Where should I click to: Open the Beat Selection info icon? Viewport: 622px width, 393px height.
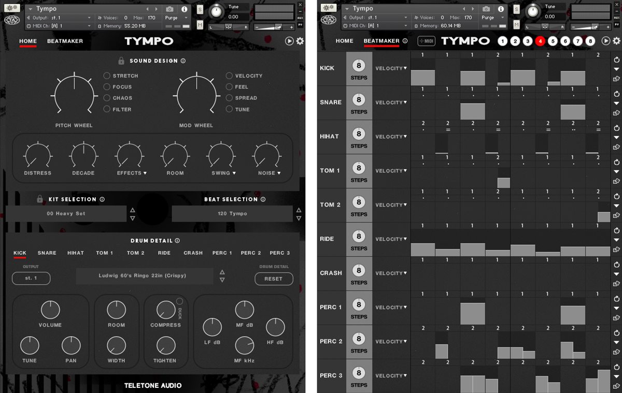[x=263, y=199]
